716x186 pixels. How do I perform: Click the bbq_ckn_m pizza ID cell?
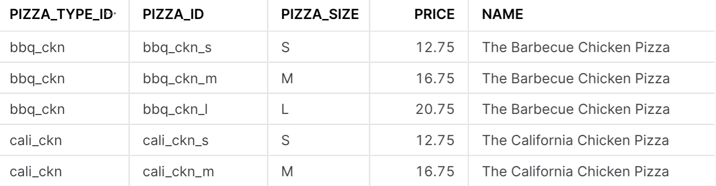(199, 79)
